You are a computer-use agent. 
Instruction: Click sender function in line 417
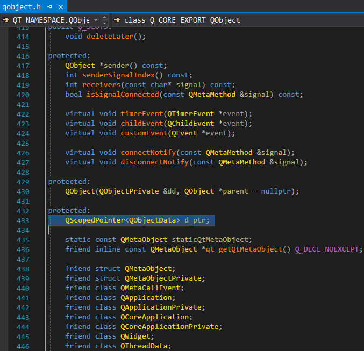[x=116, y=66]
